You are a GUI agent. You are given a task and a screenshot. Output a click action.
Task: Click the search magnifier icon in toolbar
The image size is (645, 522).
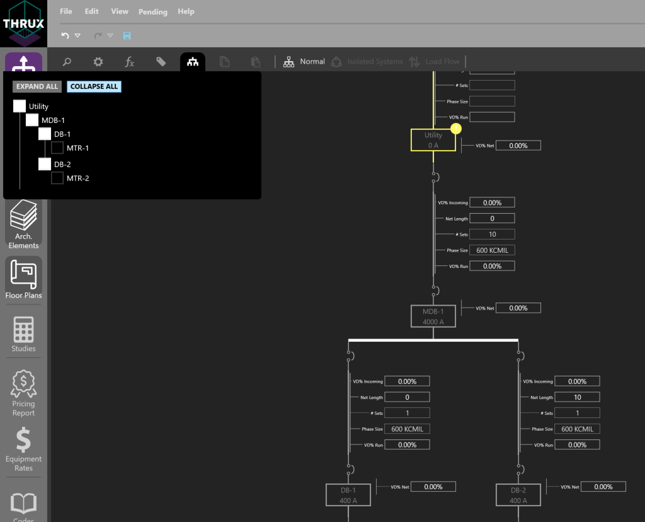pos(66,62)
